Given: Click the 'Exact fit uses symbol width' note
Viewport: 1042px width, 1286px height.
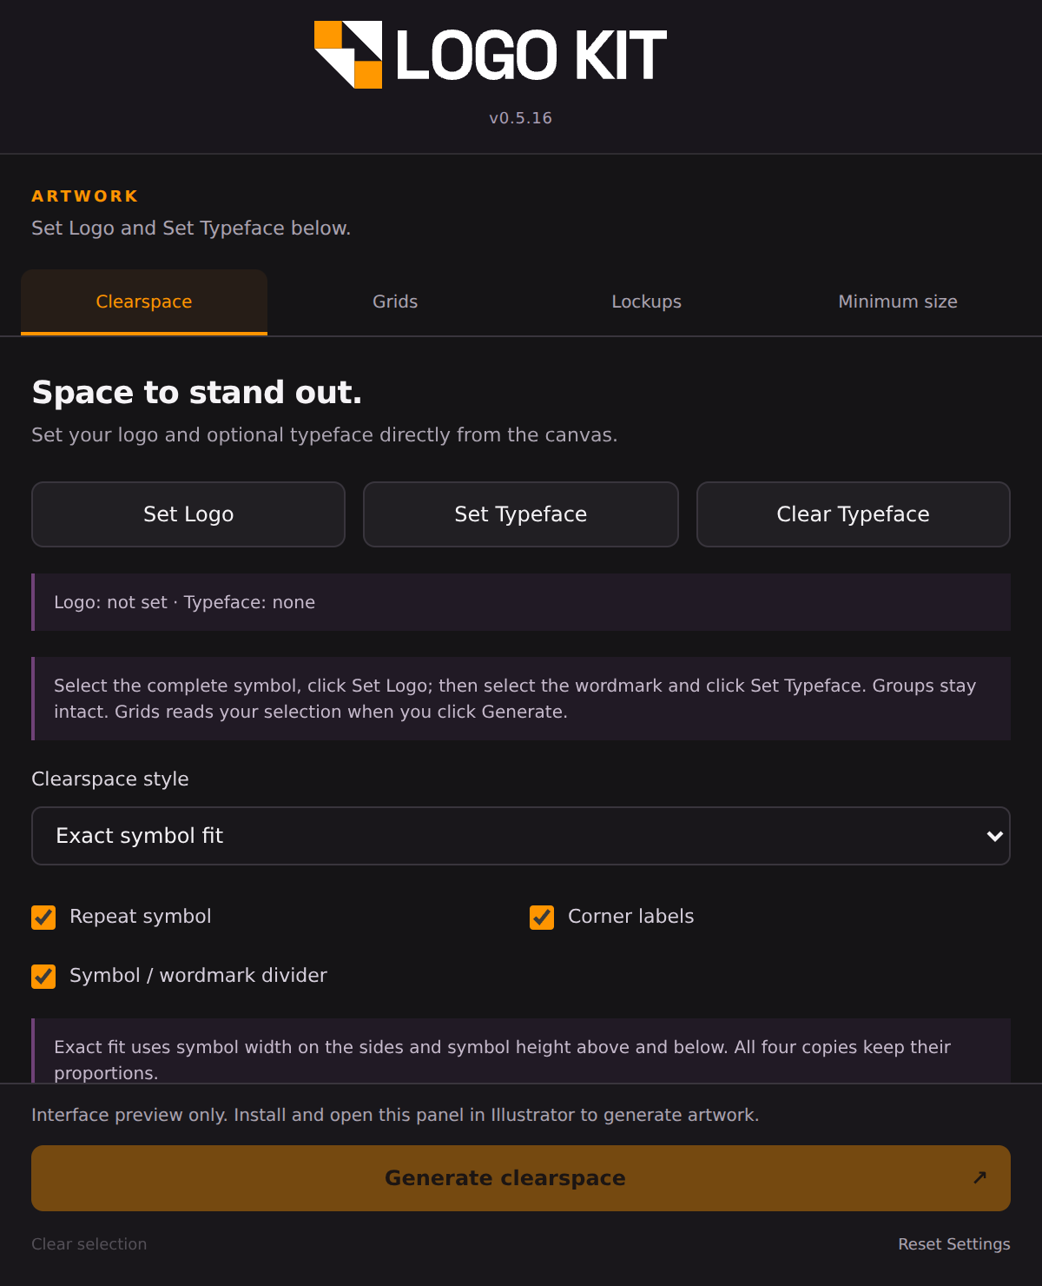Looking at the screenshot, I should pos(521,1051).
